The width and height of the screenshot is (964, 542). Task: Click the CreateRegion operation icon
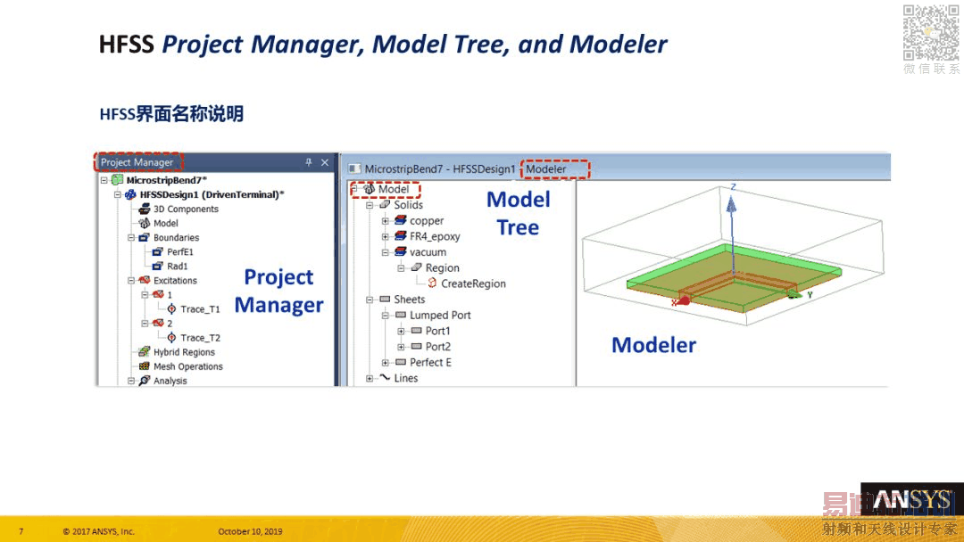(432, 283)
